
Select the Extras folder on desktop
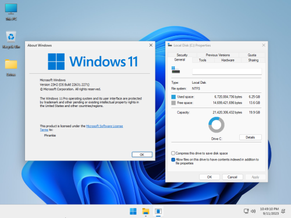(x=11, y=67)
